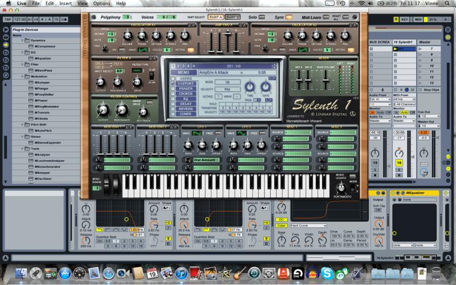
Task: Click the LFO 1 wave shape display
Action: tap(197, 133)
